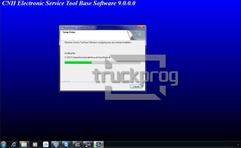The width and height of the screenshot is (241, 148).
Task: Open Windows Explorer folder icon in taskbar
Action: (x=24, y=144)
